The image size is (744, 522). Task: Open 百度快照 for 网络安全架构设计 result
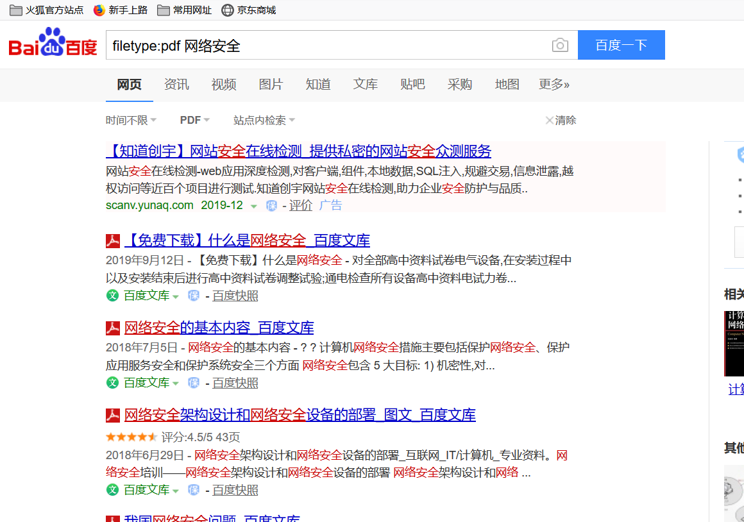(235, 490)
